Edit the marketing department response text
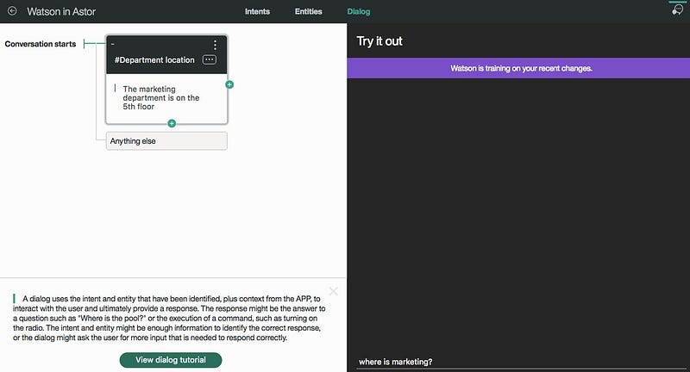 pos(161,97)
